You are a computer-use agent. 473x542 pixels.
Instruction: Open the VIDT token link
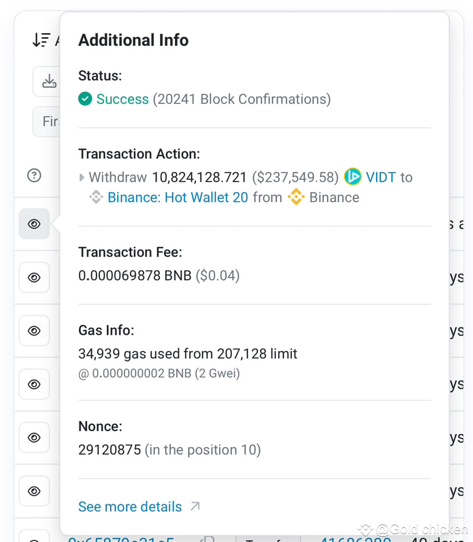(x=380, y=177)
